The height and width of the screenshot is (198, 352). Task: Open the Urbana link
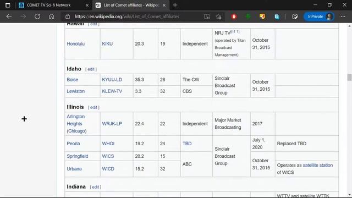(74, 169)
